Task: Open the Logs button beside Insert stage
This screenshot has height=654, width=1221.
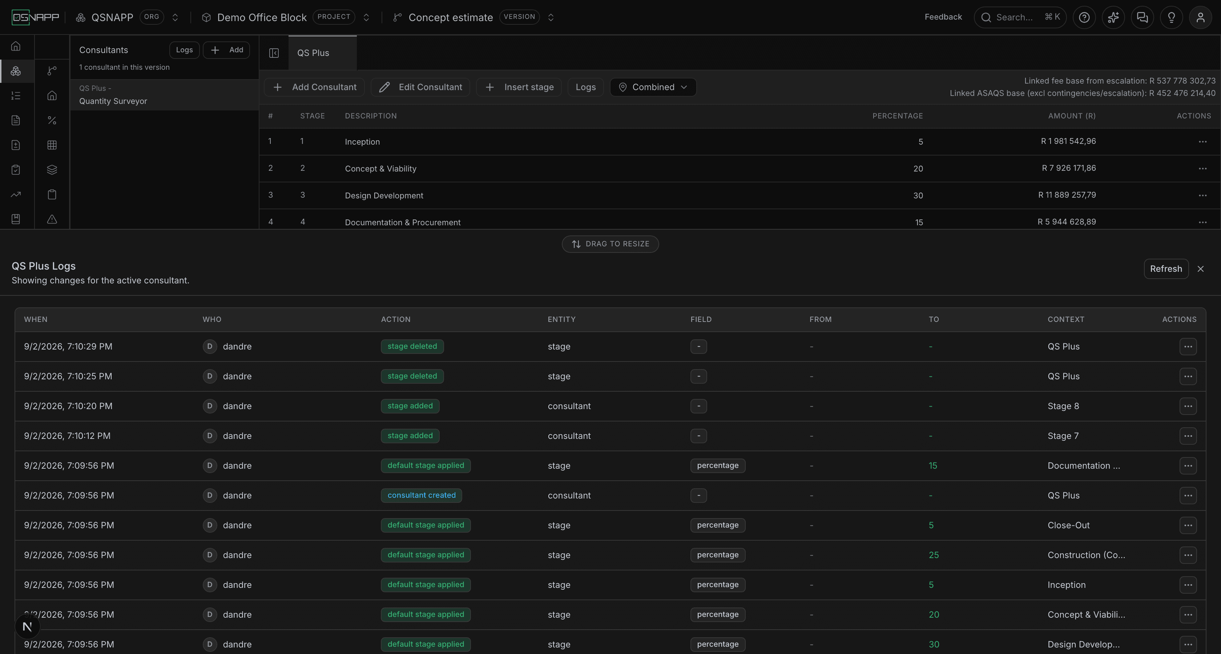Action: point(585,87)
